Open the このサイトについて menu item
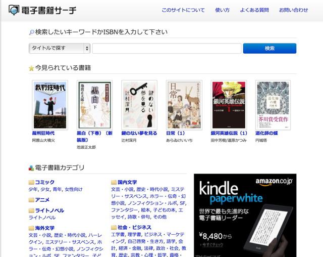This screenshot has height=257, width=323. [x=183, y=10]
